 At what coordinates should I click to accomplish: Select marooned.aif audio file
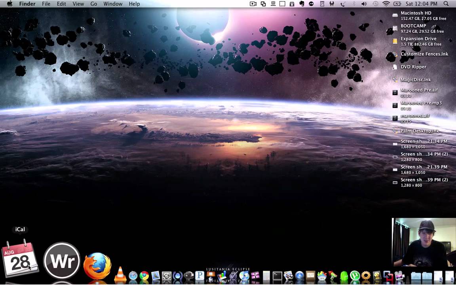click(411, 118)
